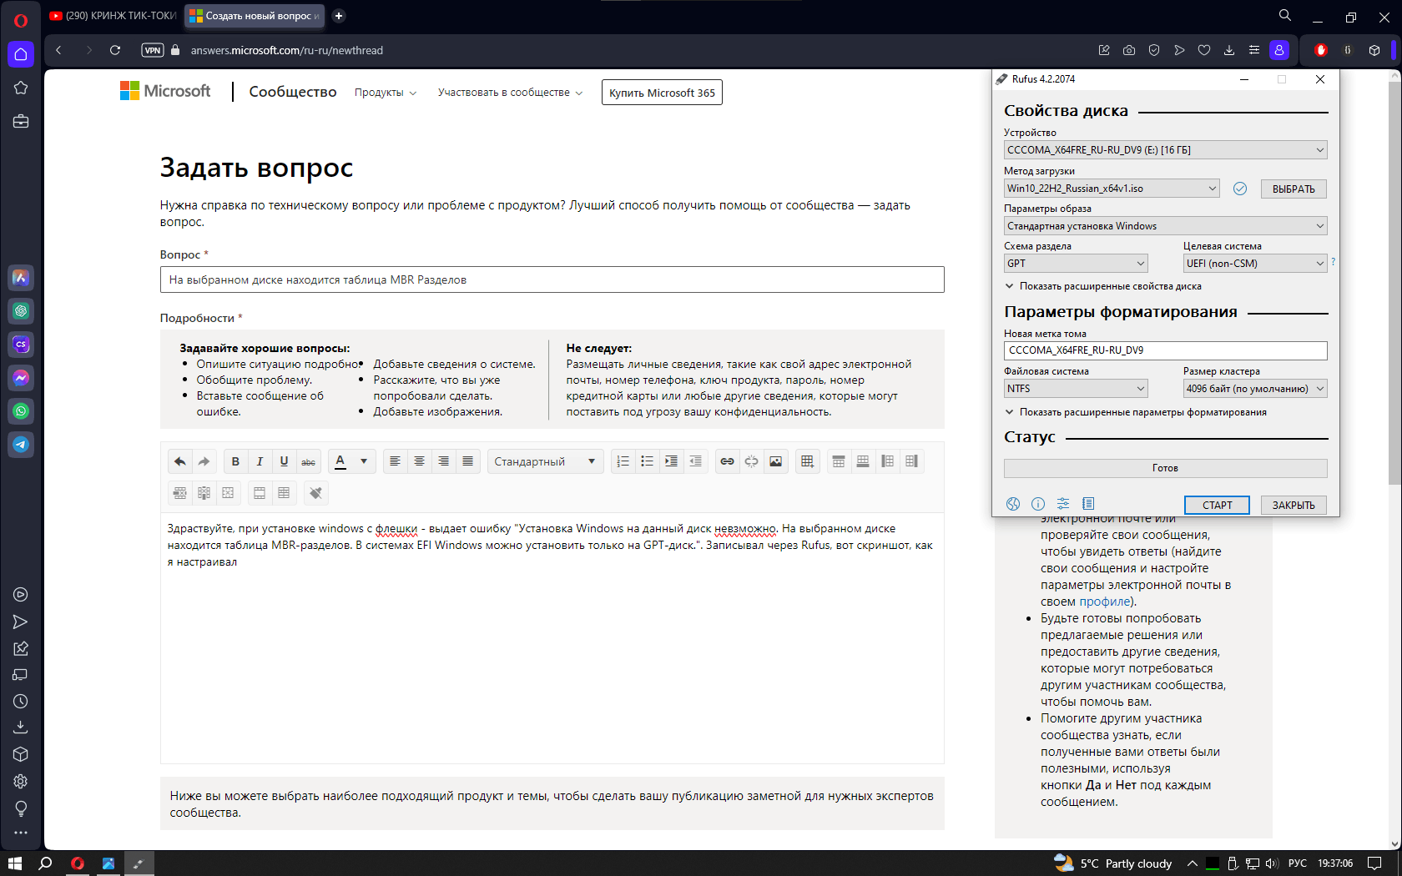Expand advanced format options in Rufus

pos(1136,412)
